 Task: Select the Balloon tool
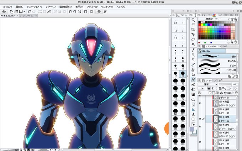(193, 119)
